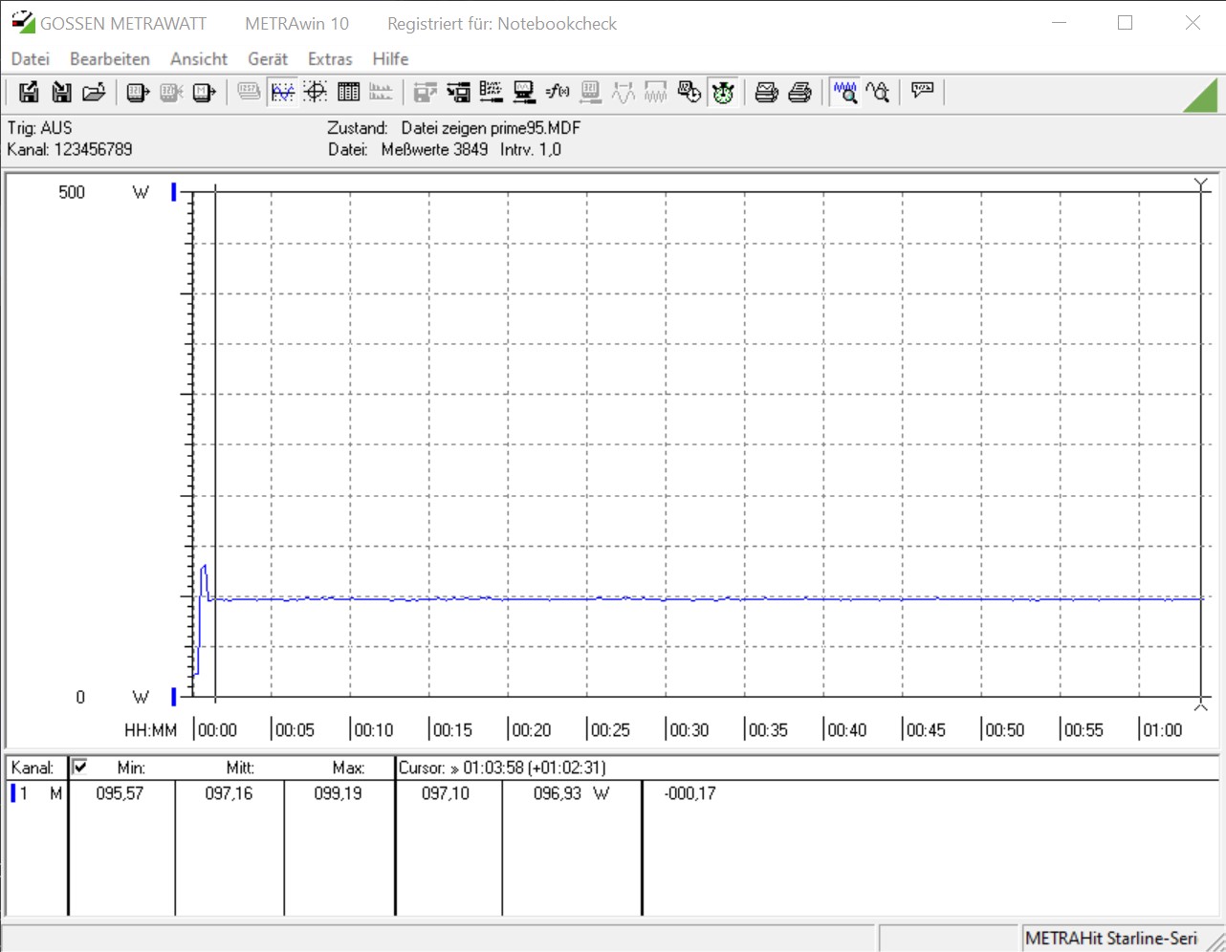1226x952 pixels.
Task: Open the Datei menu
Action: coord(30,59)
